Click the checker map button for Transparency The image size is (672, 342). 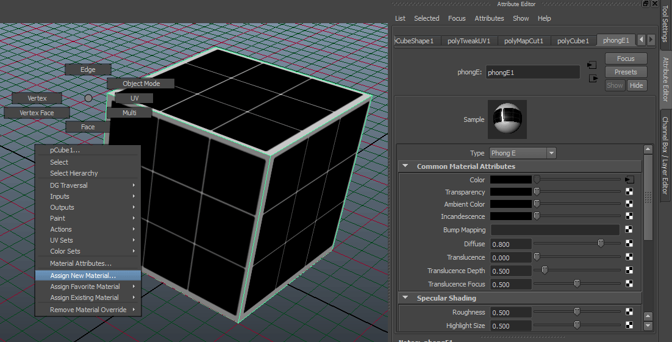click(629, 192)
